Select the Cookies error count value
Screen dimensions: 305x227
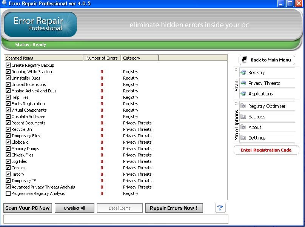point(102,168)
